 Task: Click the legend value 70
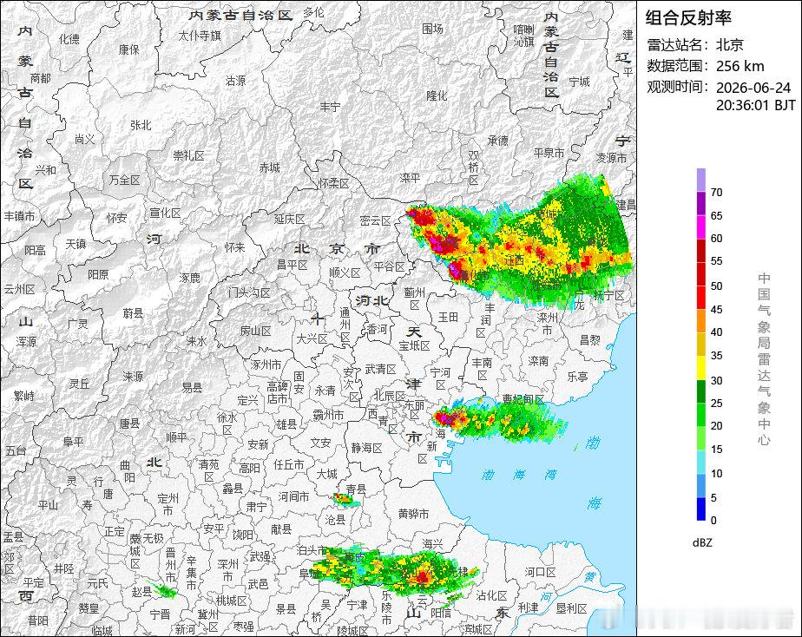(x=716, y=193)
